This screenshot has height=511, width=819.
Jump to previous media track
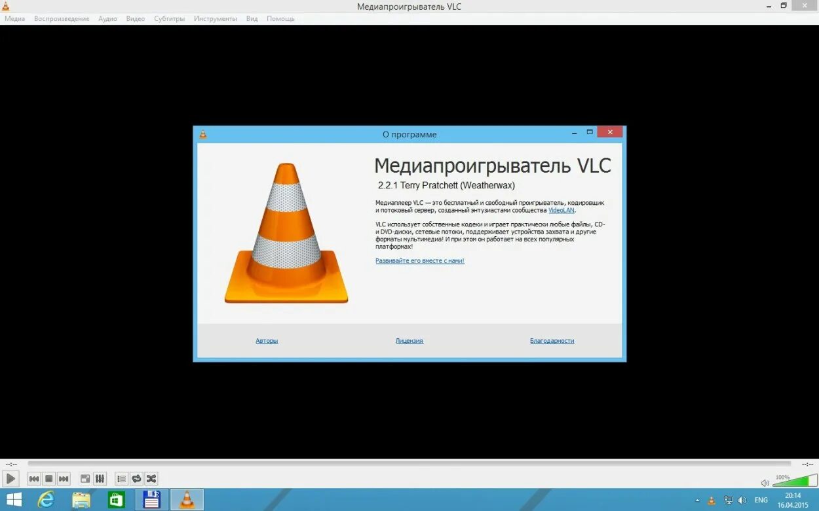click(x=34, y=479)
